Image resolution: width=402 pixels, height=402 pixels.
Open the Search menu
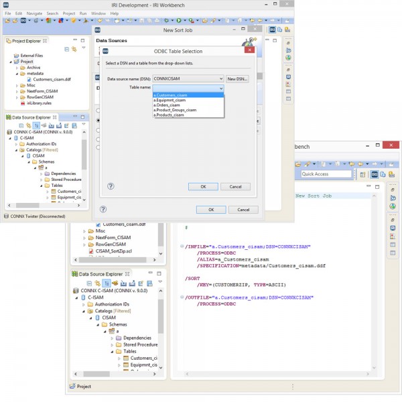[x=52, y=13]
